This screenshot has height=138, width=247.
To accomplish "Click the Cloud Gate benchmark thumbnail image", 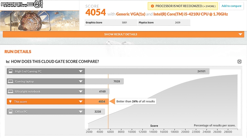I will 40,21.
